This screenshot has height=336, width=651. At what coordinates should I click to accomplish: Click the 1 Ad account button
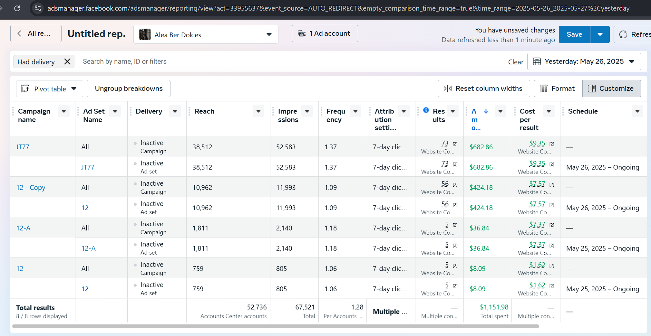click(325, 33)
